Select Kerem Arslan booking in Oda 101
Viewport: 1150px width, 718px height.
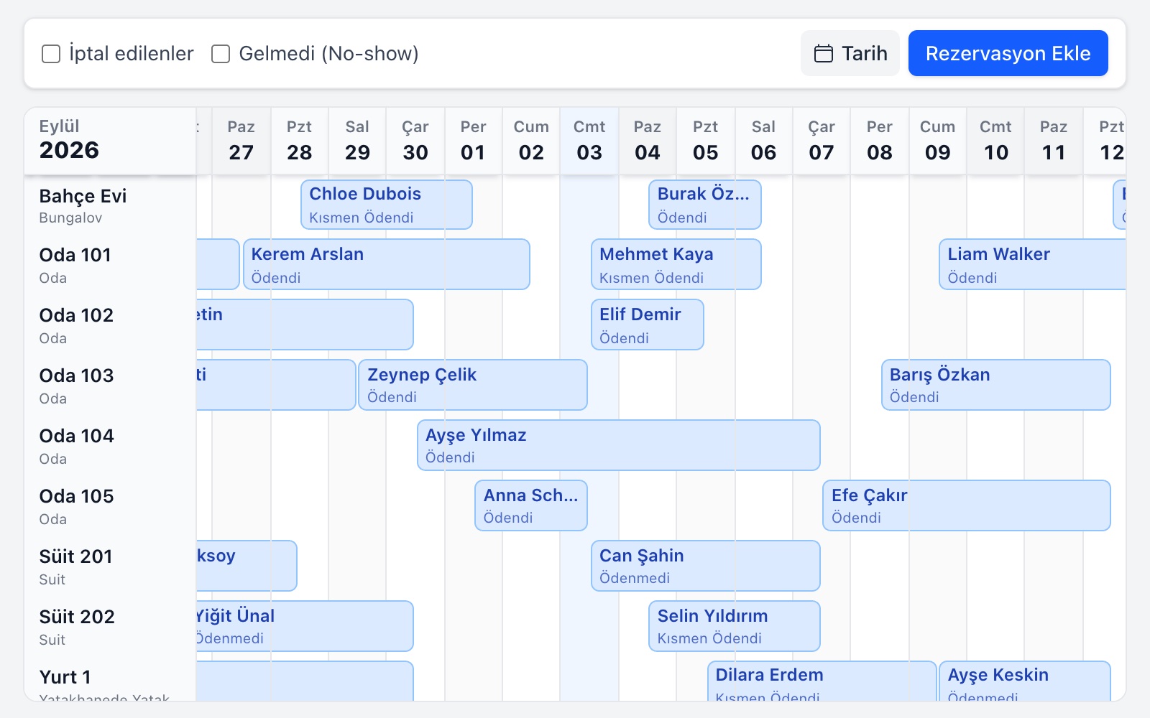pos(387,265)
